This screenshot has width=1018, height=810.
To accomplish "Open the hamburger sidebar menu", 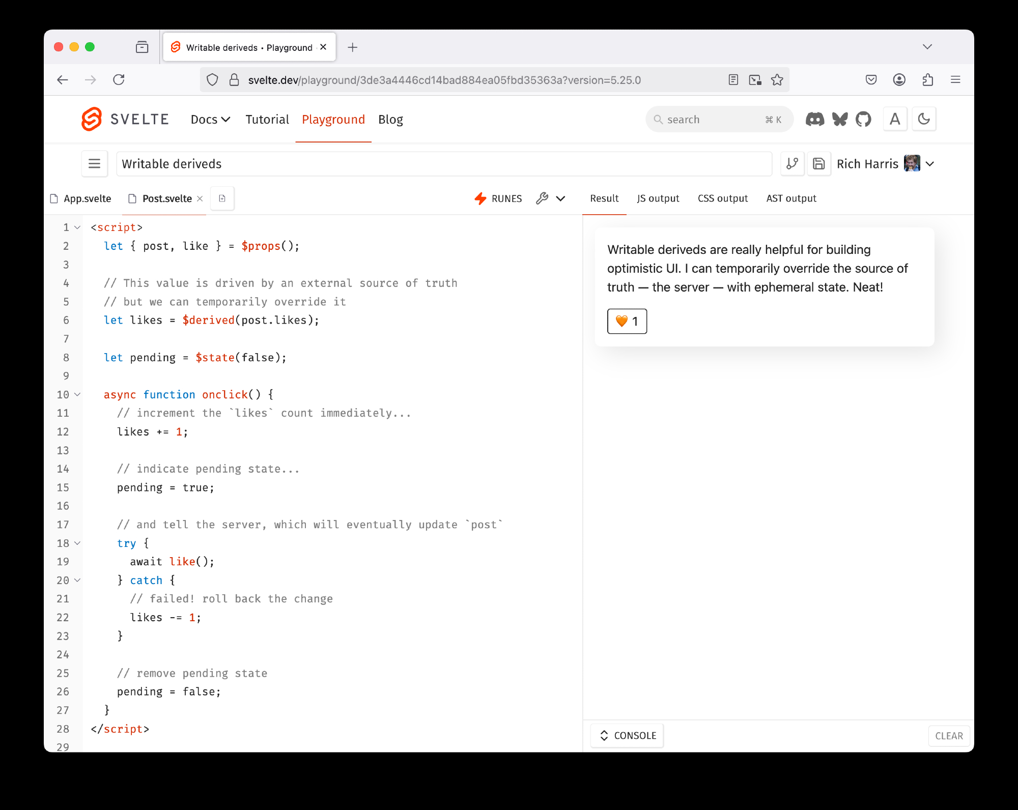I will click(95, 164).
